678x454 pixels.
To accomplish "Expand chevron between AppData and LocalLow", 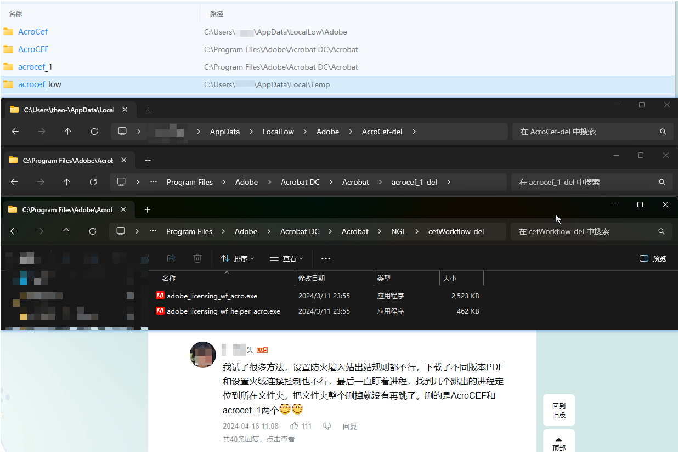I will click(251, 132).
